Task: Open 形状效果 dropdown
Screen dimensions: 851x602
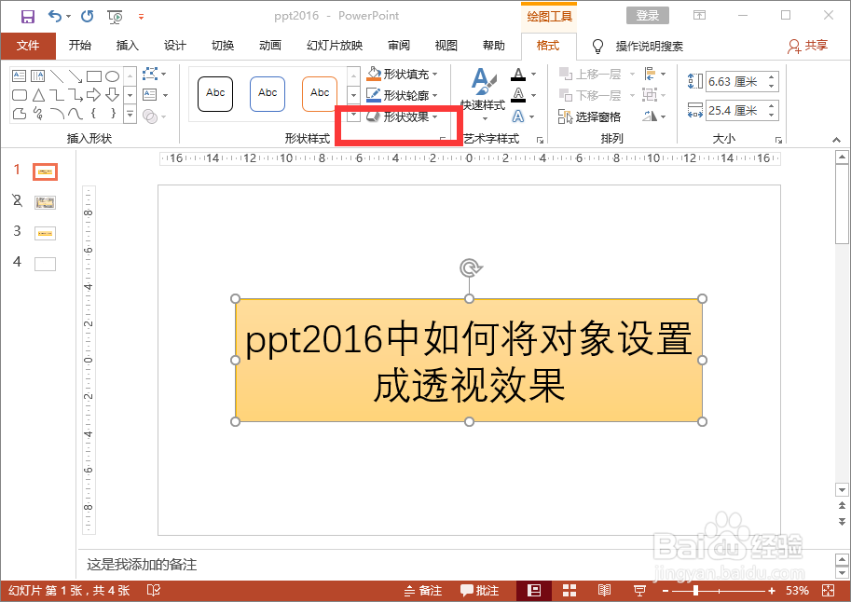Action: pyautogui.click(x=402, y=116)
